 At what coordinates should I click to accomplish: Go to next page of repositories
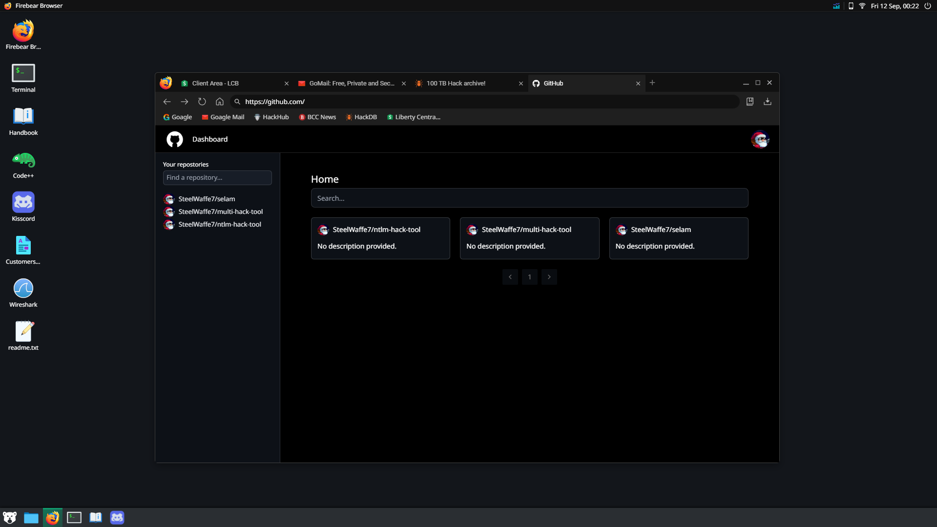549,277
